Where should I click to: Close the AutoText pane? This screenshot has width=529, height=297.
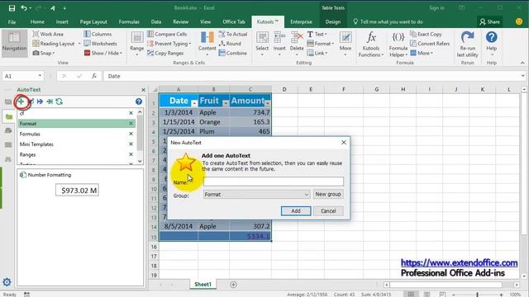[x=143, y=90]
